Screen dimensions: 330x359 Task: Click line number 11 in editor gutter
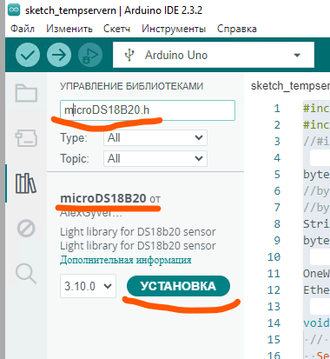[274, 274]
